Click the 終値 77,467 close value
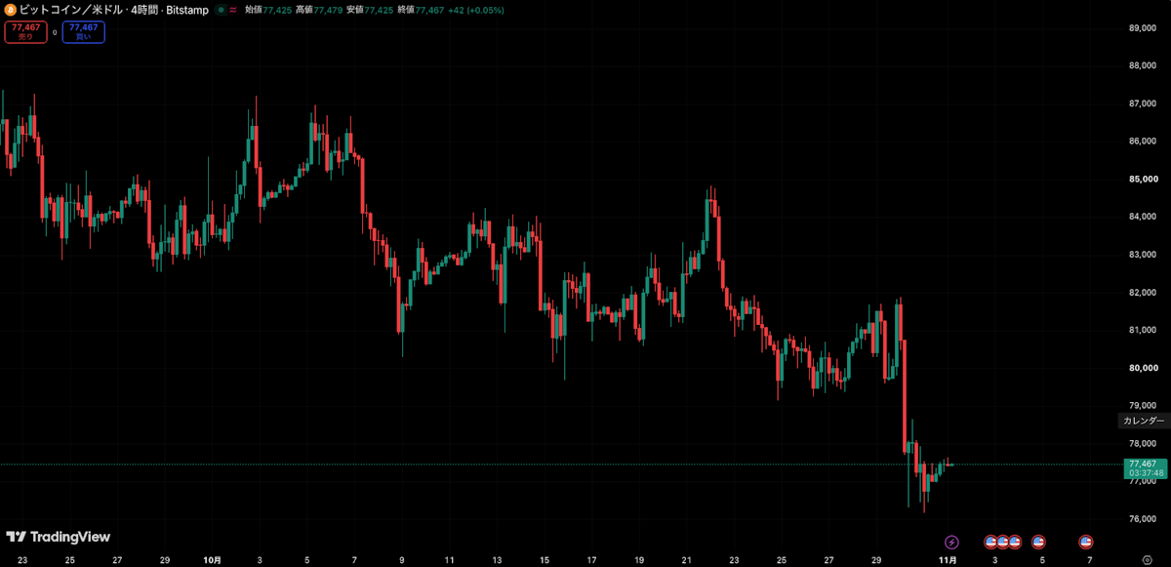Viewport: 1171px width, 567px height. (421, 9)
